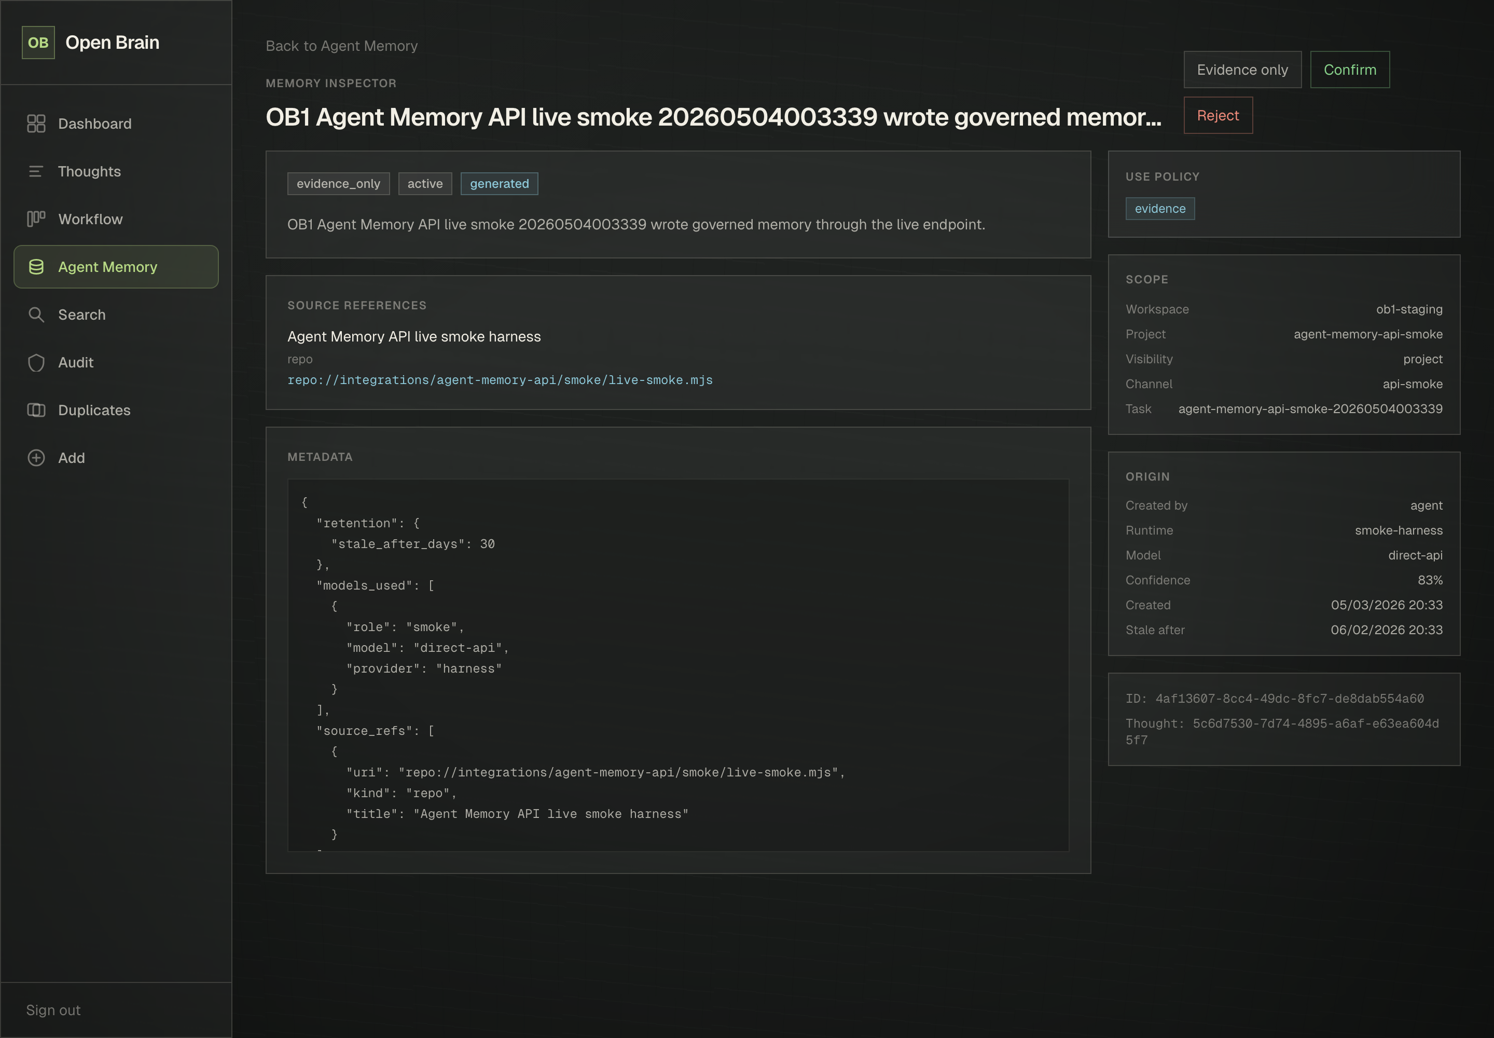Open Duplicates from the sidebar
The width and height of the screenshot is (1494, 1038).
(x=116, y=409)
